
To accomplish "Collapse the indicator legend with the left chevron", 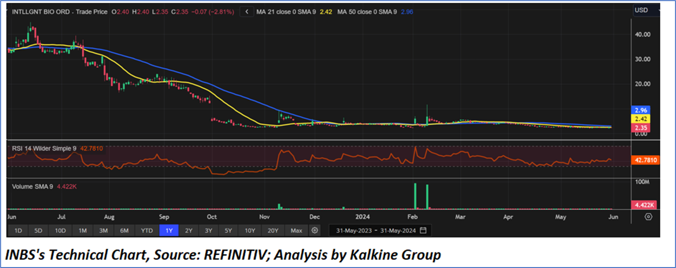I will [247, 12].
